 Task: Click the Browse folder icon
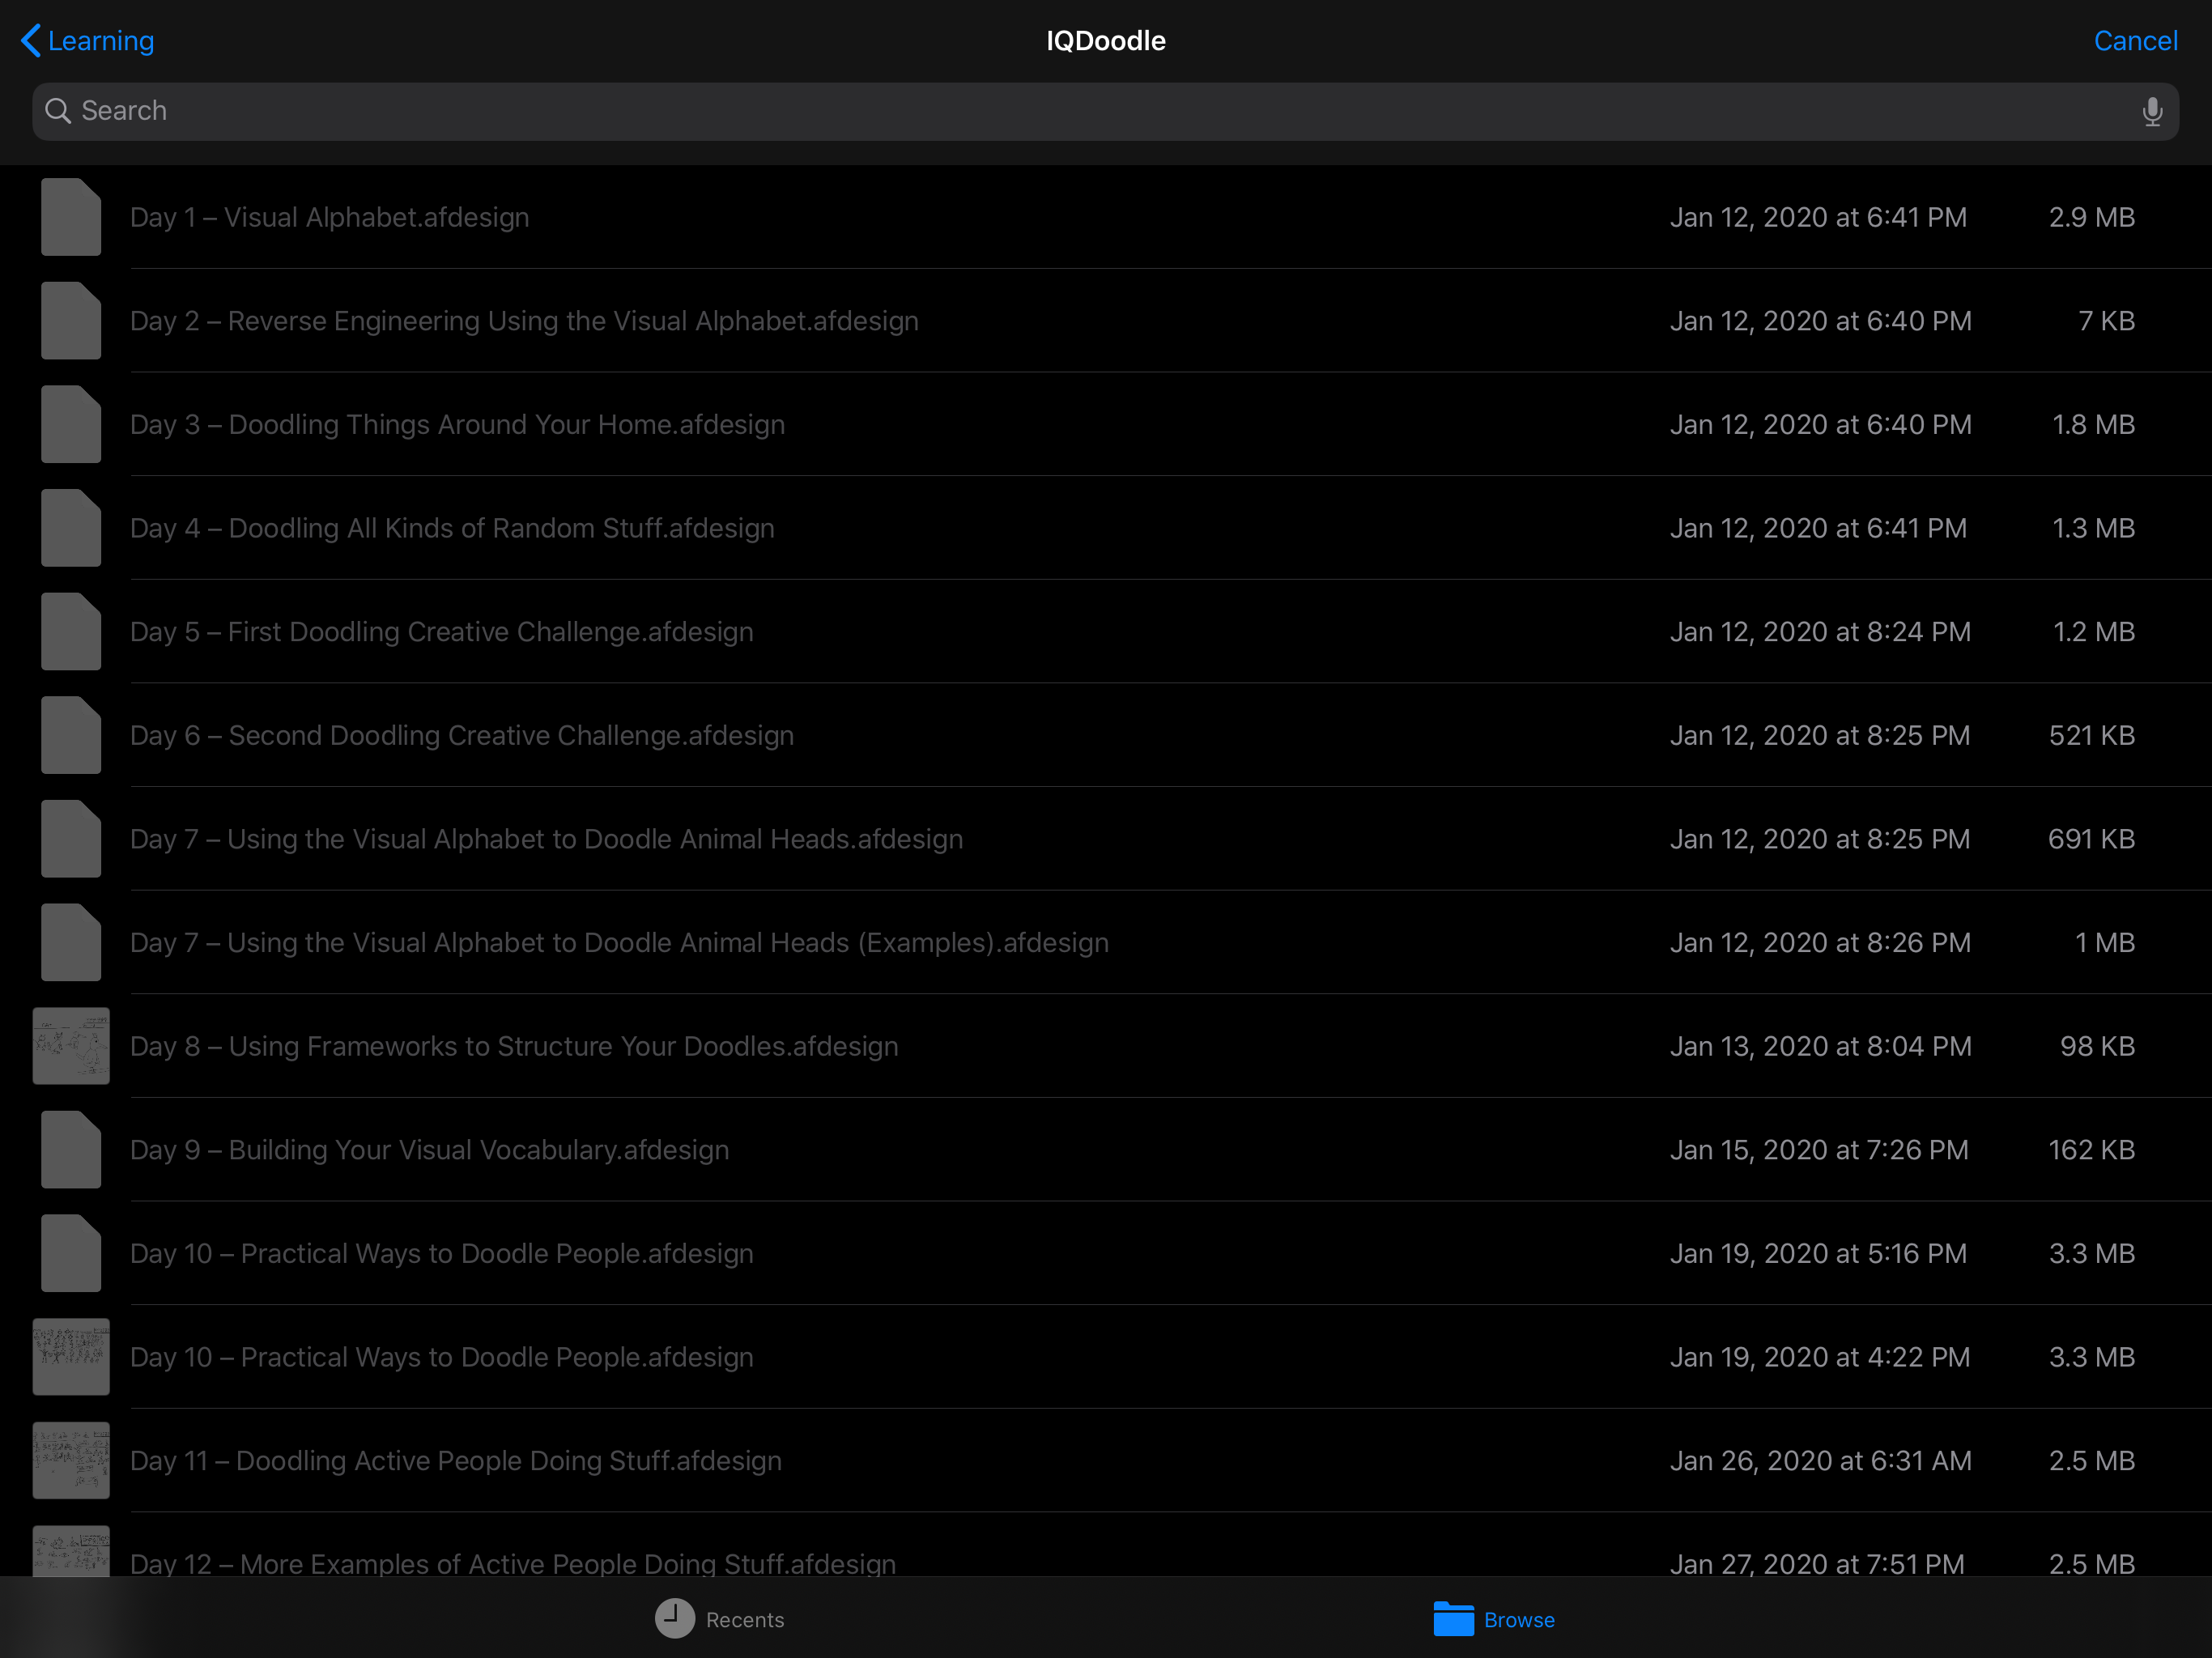tap(1453, 1619)
